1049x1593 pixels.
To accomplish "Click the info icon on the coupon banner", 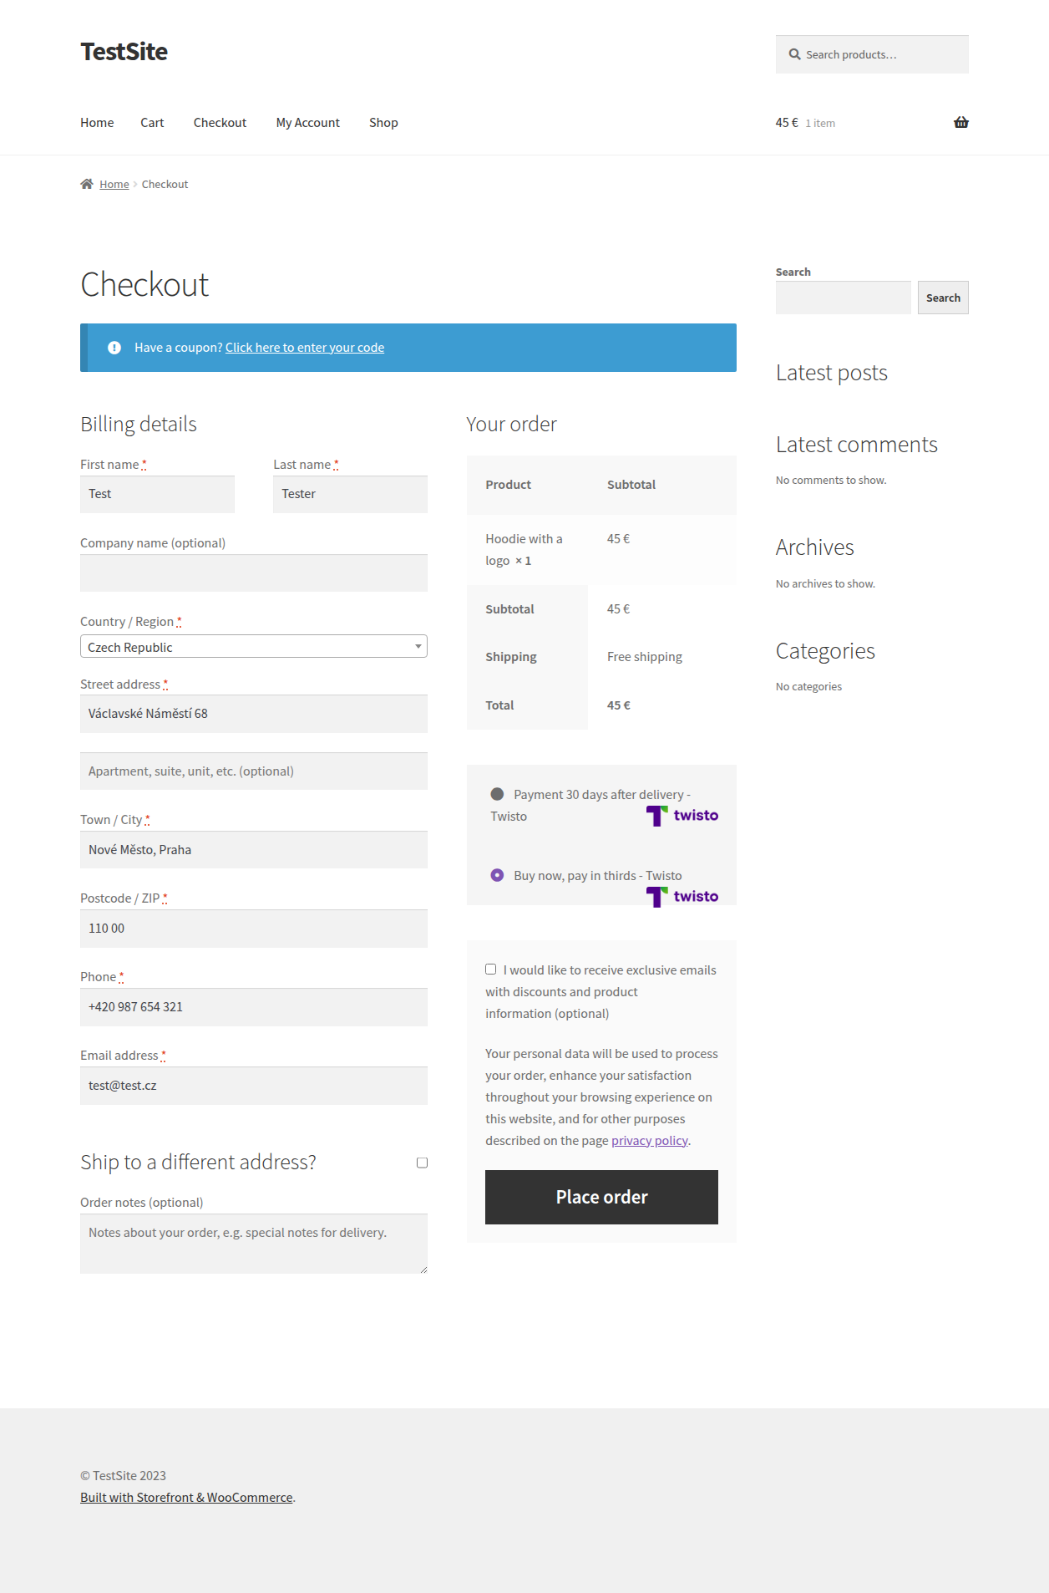I will coord(115,347).
